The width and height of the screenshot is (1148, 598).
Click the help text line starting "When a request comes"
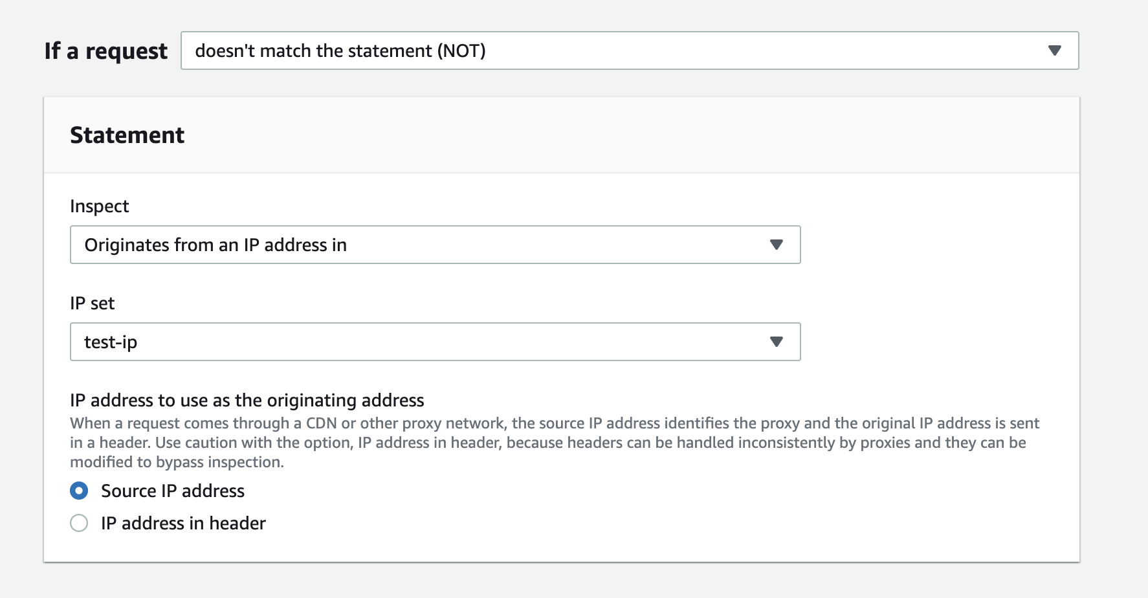[x=554, y=423]
